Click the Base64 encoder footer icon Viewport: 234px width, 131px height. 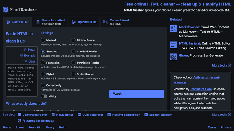coord(146,115)
